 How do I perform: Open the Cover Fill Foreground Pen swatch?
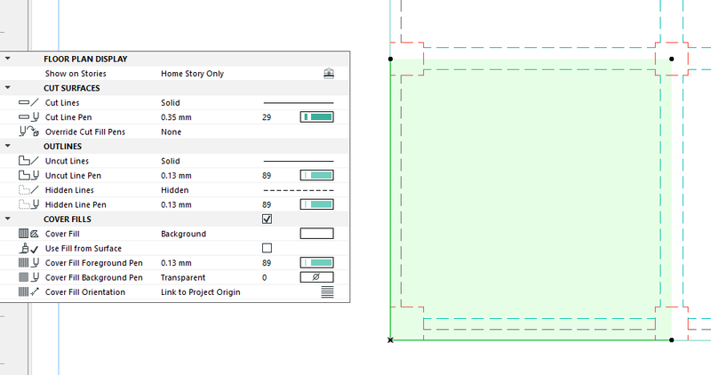(x=317, y=262)
